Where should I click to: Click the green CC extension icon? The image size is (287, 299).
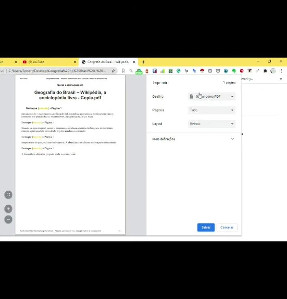(170, 71)
